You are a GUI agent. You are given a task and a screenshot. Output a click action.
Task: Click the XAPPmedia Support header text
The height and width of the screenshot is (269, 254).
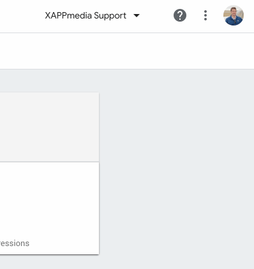pyautogui.click(x=86, y=16)
